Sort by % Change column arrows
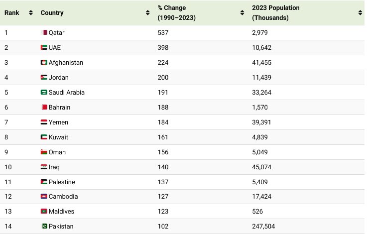Image resolution: width=367 pixels, height=234 pixels. (243, 12)
